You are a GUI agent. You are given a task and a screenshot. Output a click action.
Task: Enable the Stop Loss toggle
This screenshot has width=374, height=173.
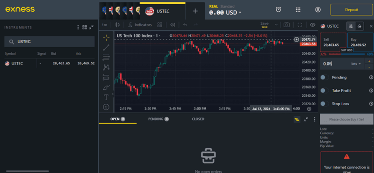[x=324, y=103]
